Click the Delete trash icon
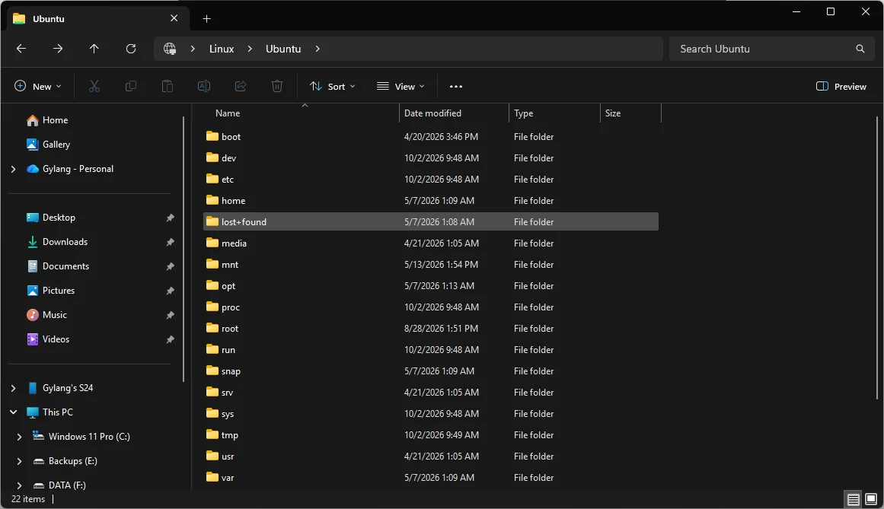Screen dimensions: 884x509 click(x=277, y=86)
